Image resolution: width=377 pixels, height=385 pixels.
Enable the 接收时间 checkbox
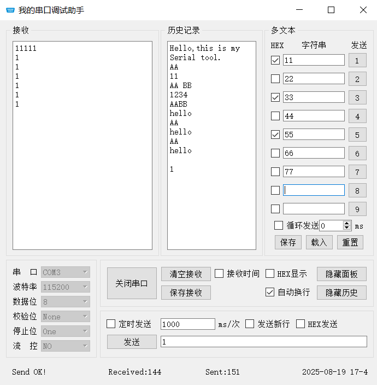219,273
